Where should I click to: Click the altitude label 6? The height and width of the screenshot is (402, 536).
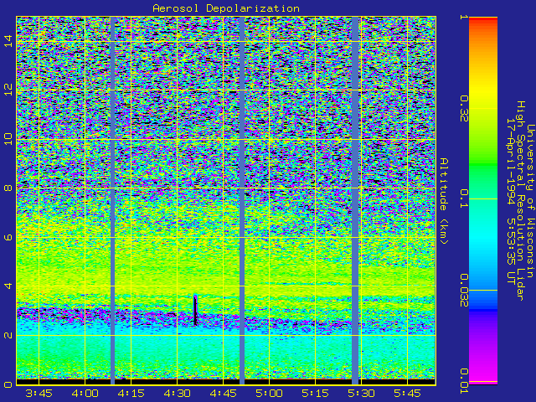click(x=8, y=237)
